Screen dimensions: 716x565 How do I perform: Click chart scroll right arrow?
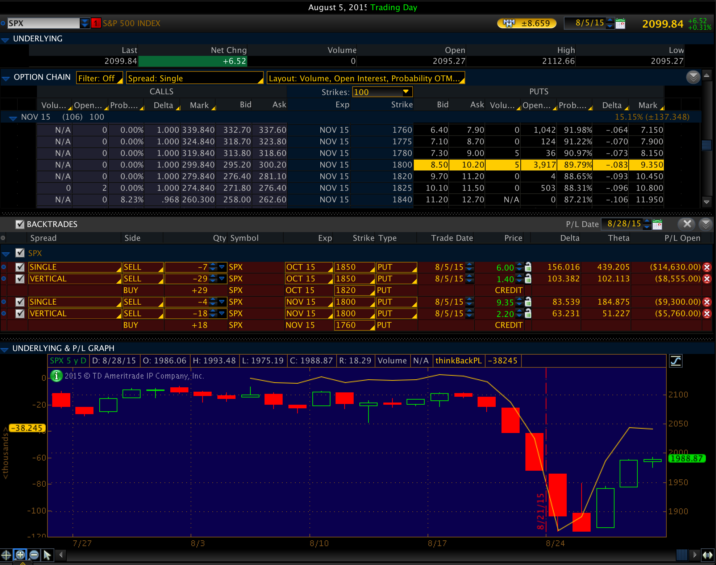coord(695,554)
